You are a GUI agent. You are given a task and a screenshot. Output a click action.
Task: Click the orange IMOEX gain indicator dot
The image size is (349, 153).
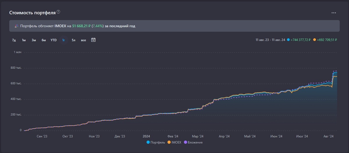[x=315, y=40]
